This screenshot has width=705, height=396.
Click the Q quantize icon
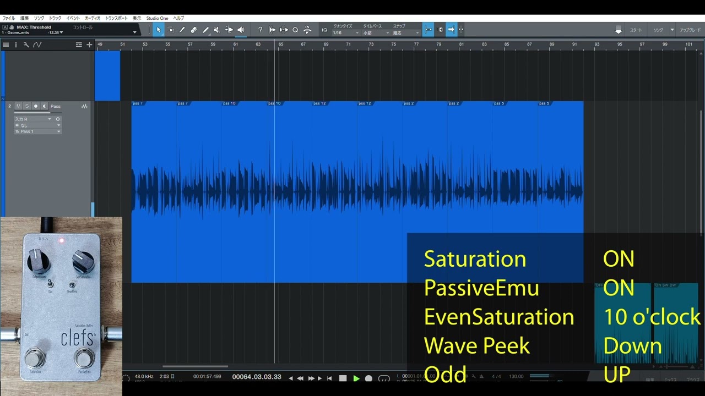click(295, 30)
